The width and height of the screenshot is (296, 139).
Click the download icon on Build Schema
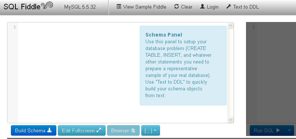click(x=50, y=130)
